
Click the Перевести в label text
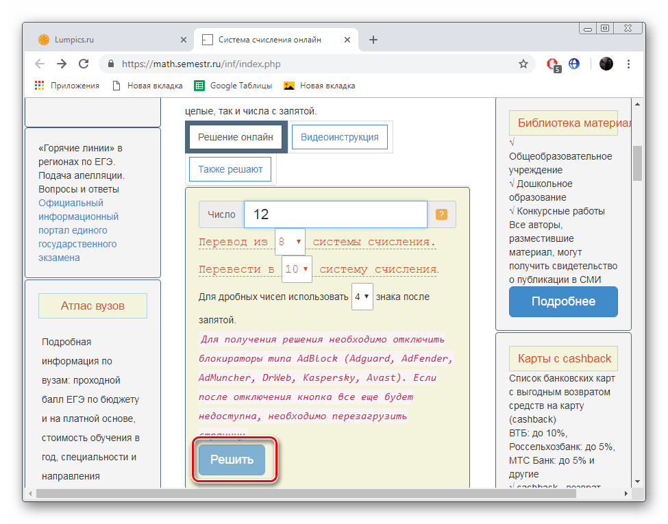236,269
